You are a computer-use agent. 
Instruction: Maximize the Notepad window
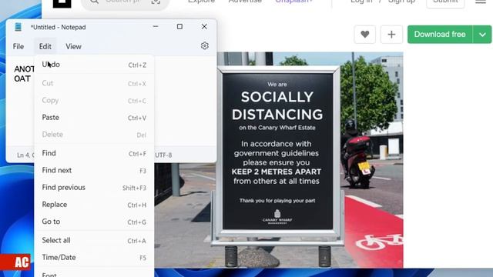coord(179,27)
